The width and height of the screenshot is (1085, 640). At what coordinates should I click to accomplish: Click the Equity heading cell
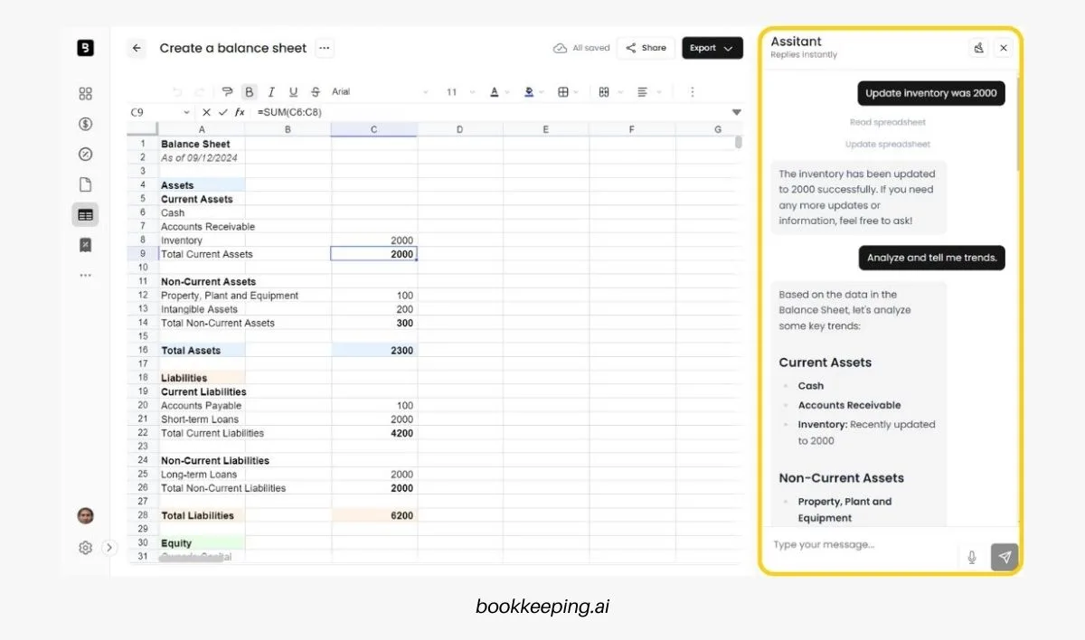tap(202, 543)
